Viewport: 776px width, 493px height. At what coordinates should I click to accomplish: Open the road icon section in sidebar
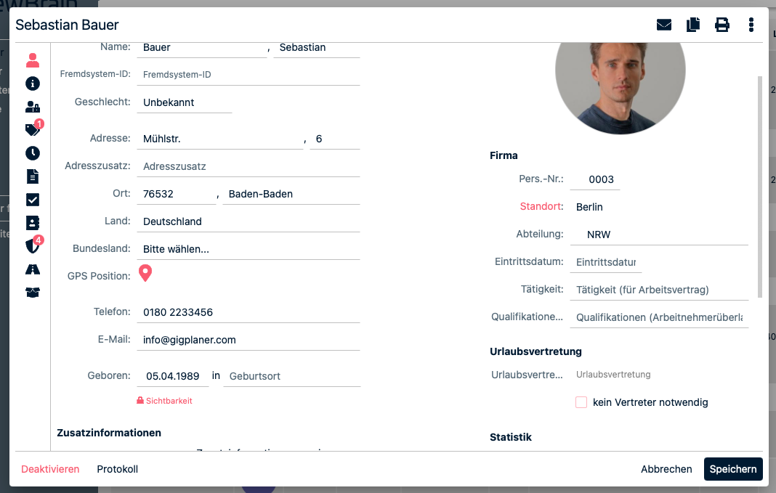pyautogui.click(x=33, y=269)
